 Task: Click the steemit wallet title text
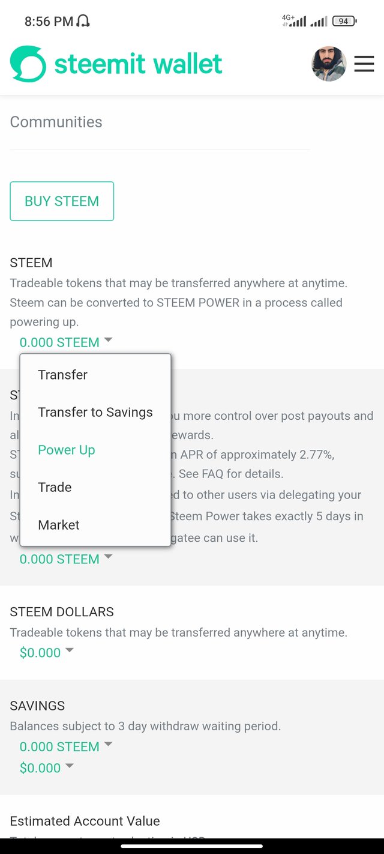tap(138, 64)
